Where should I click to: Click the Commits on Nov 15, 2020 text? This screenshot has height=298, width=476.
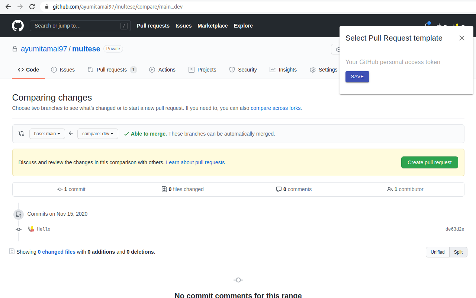click(x=58, y=214)
